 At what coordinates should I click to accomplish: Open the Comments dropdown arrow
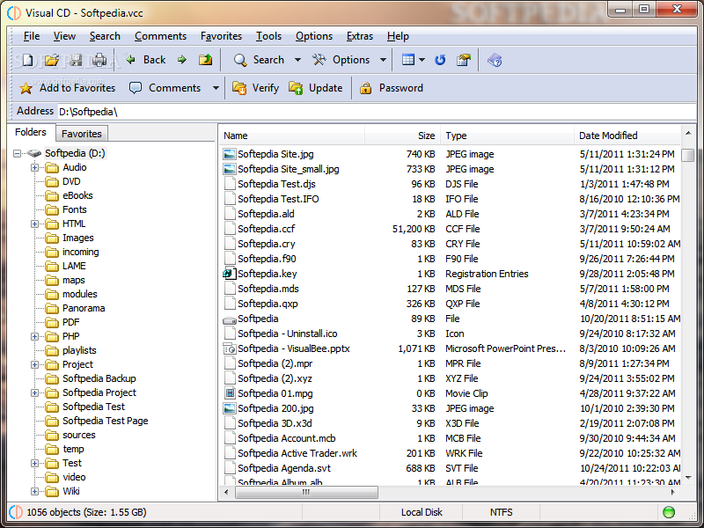coord(216,88)
